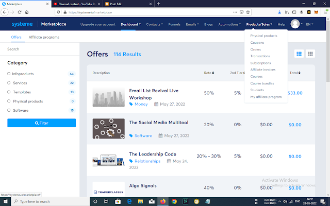The image size is (330, 206).
Task: Switch to YouTube Studio browser tab
Action: [77, 4]
